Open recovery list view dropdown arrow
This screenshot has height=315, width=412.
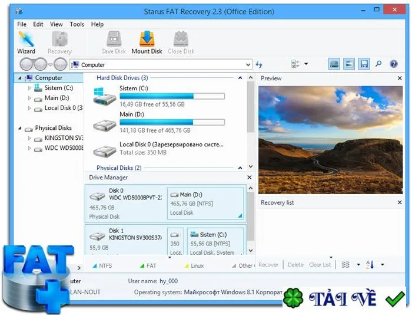click(x=358, y=264)
